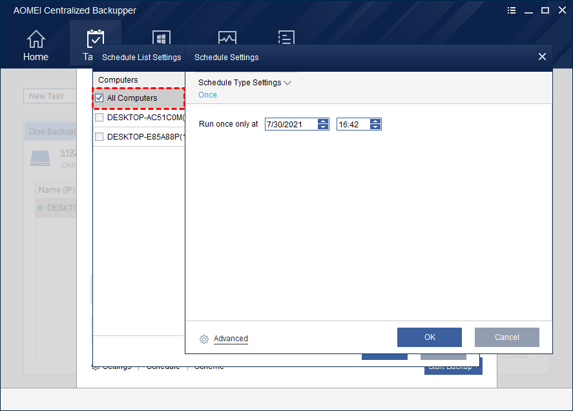Image resolution: width=573 pixels, height=411 pixels.
Task: Select the Disk Backup task in the background
Action: point(51,132)
